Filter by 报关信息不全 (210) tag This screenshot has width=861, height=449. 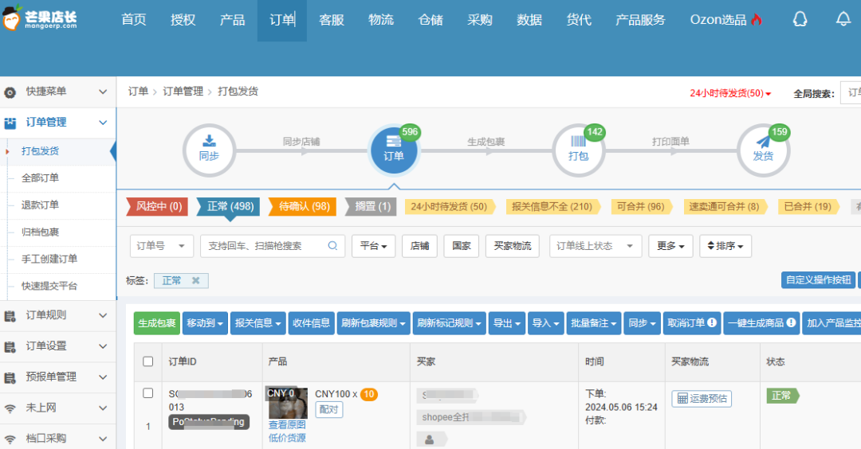tap(552, 207)
